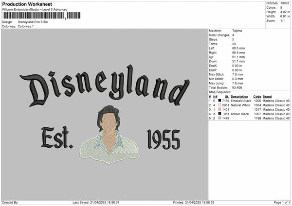Click the Machine value Tajima
Image resolution: width=292 pixels, height=206 pixels.
click(x=237, y=31)
